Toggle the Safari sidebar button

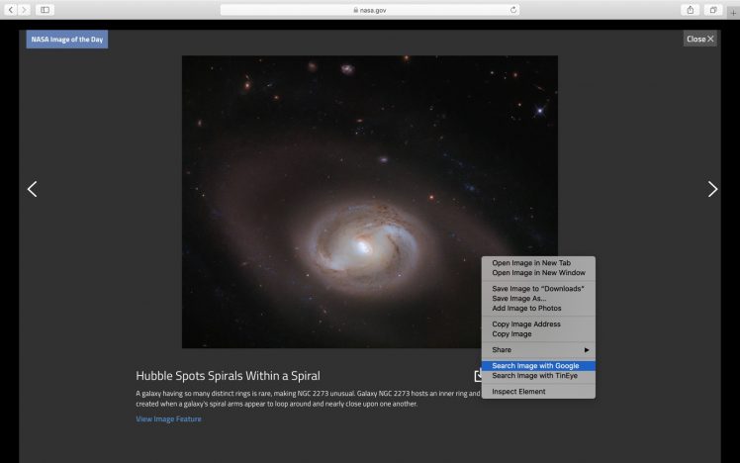45,9
